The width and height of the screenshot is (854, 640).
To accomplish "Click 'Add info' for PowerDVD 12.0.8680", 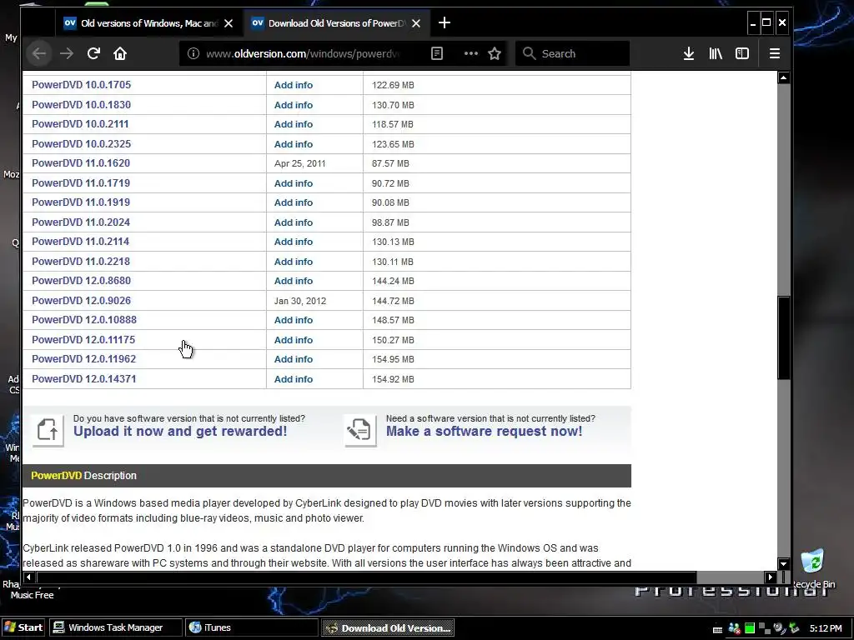I will (294, 281).
